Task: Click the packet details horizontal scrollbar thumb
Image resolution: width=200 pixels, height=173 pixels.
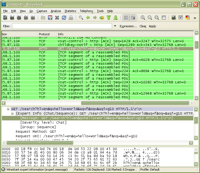Action: (x=40, y=143)
